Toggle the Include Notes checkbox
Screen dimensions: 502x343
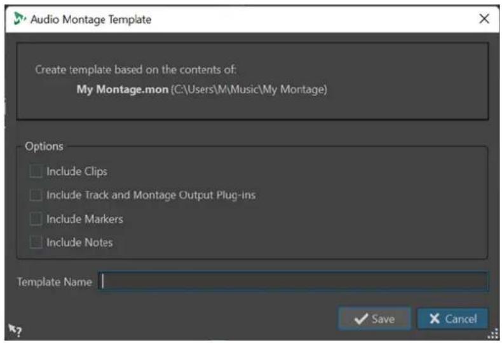coord(36,242)
